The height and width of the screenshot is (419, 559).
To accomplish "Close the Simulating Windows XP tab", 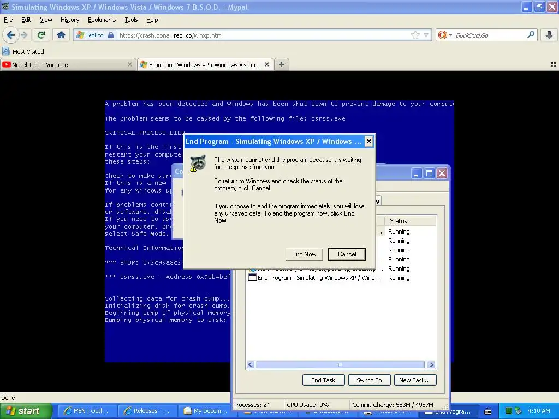I will click(266, 64).
